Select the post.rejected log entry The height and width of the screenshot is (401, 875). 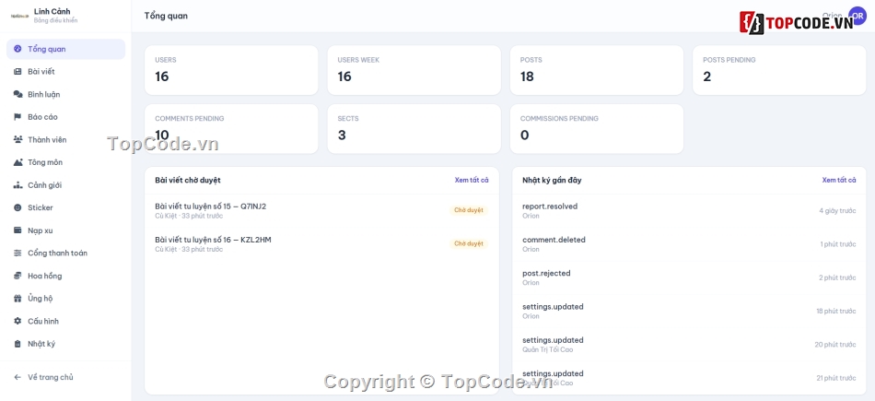pyautogui.click(x=689, y=277)
